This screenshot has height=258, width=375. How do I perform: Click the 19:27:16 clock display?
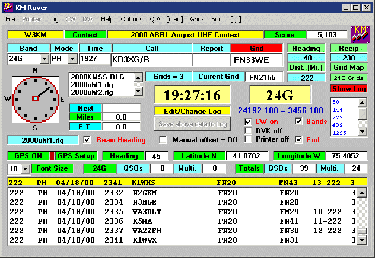tap(192, 95)
